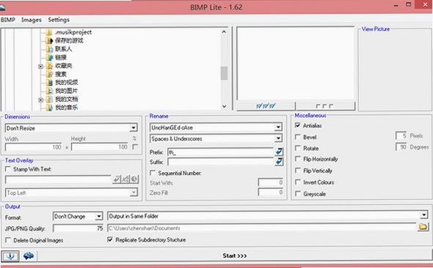Open the output folder browse icon
The width and height of the screenshot is (433, 268).
(423, 227)
